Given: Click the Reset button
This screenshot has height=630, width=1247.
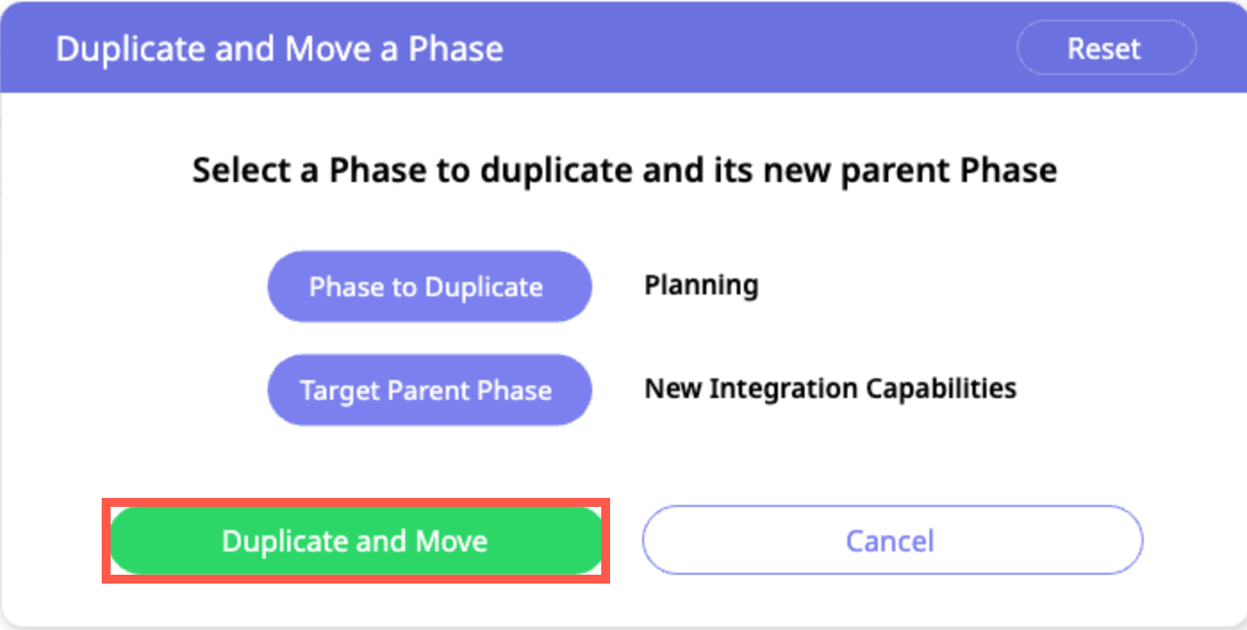Looking at the screenshot, I should pos(1105,47).
